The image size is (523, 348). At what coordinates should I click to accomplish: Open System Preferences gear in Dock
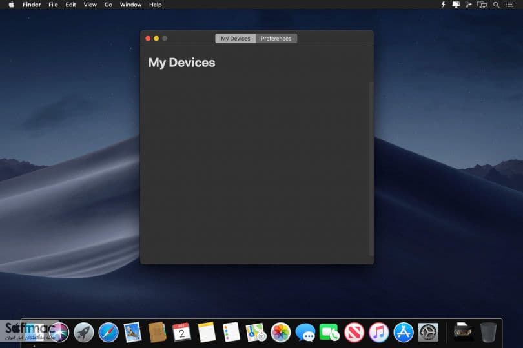(x=428, y=333)
